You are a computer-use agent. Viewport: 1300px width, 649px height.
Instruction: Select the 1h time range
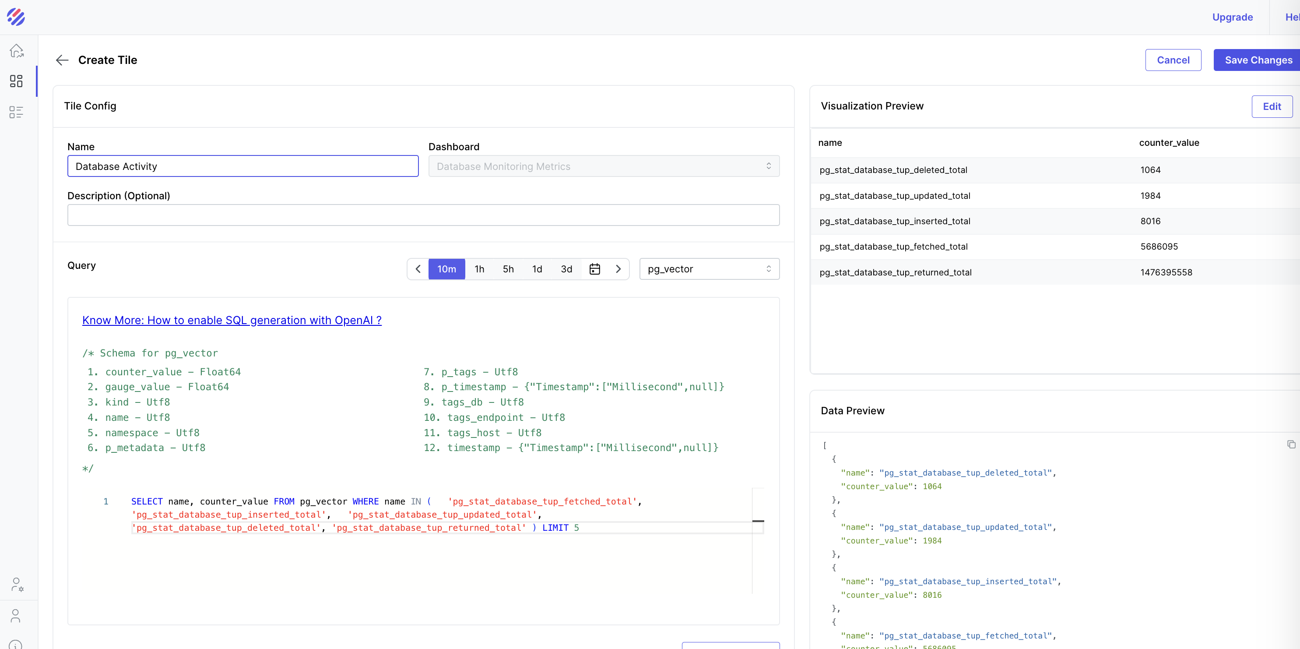[x=479, y=269]
